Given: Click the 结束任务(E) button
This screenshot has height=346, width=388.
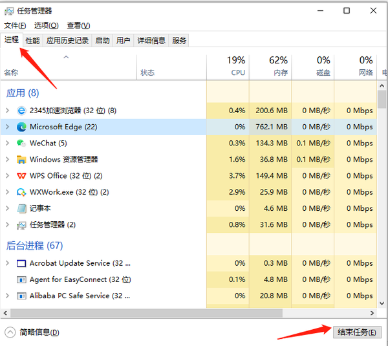Looking at the screenshot, I should [x=357, y=332].
